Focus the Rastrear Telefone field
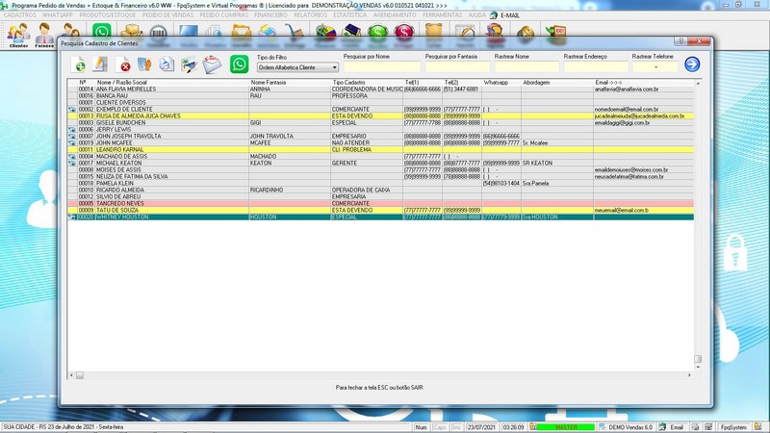The image size is (770, 433). [655, 66]
